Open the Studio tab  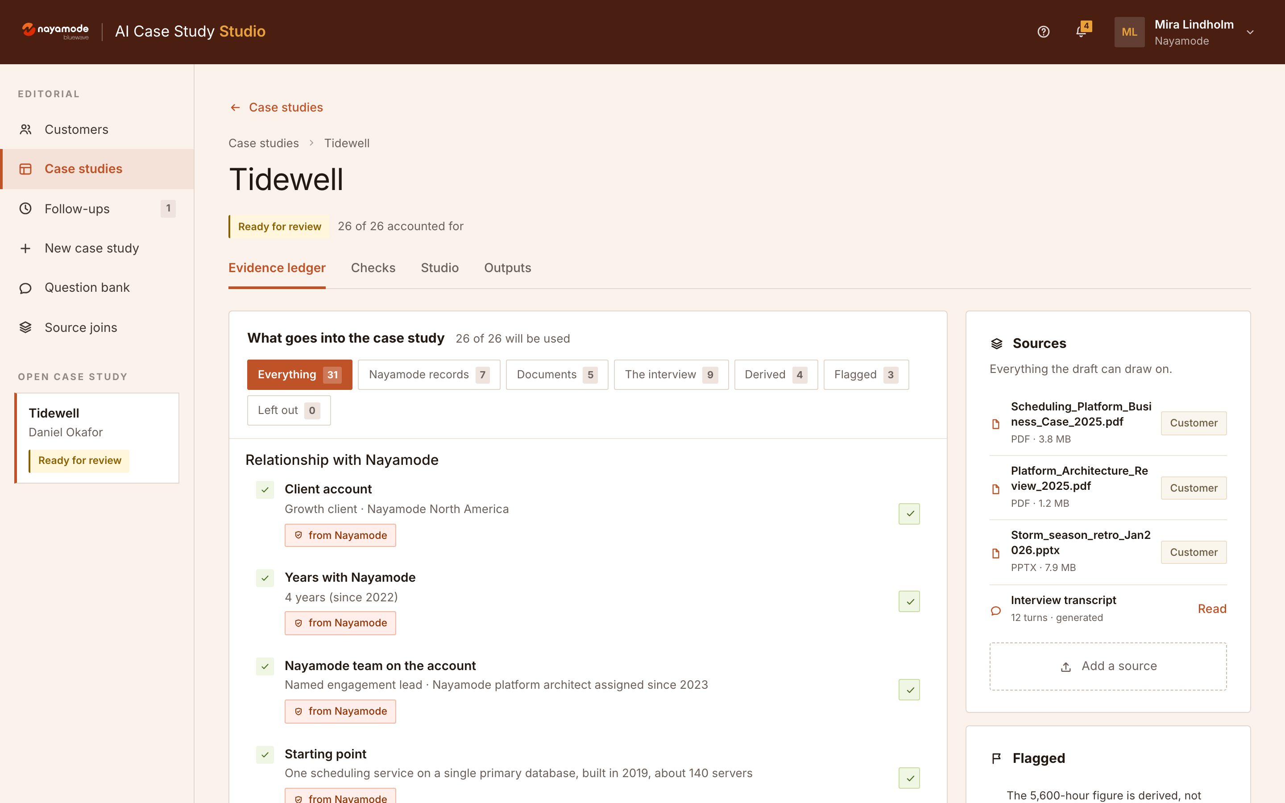point(439,268)
